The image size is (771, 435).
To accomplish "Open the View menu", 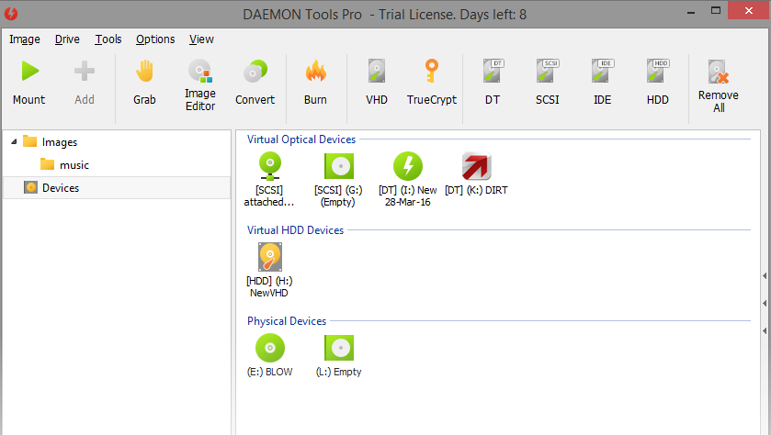I will coord(201,39).
